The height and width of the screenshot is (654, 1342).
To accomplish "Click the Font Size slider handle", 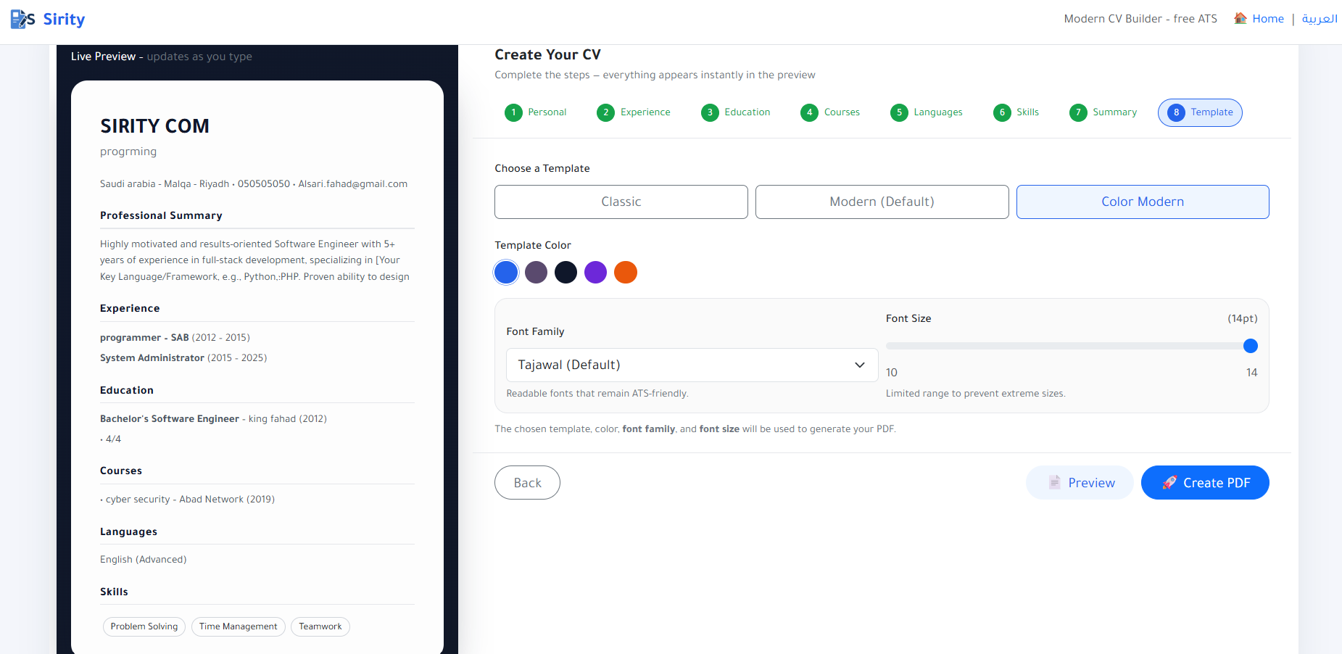I will point(1250,346).
